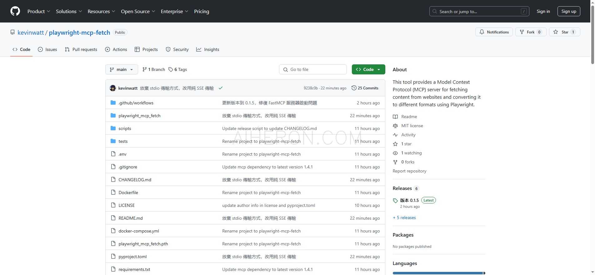Expand the Open Source menu
595x275 pixels.
[138, 11]
